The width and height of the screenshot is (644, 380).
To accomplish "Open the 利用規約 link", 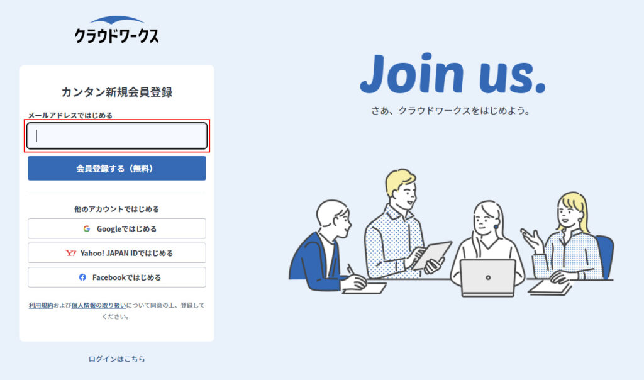I will point(41,305).
